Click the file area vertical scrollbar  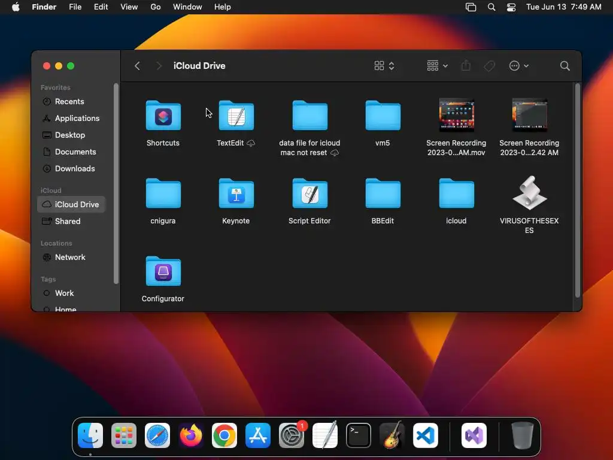(578, 190)
